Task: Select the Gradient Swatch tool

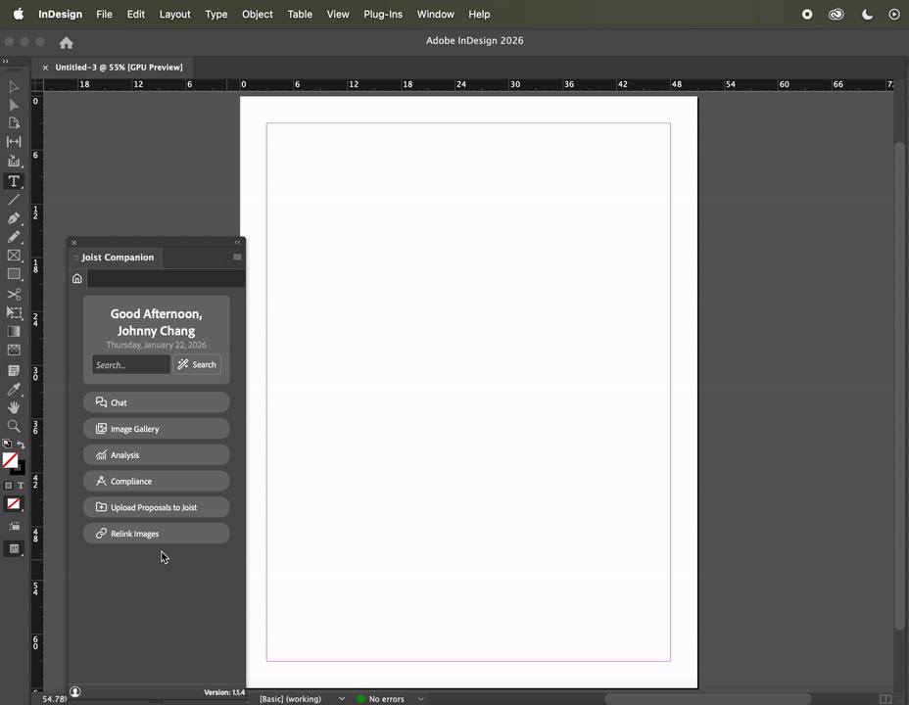Action: (x=14, y=331)
